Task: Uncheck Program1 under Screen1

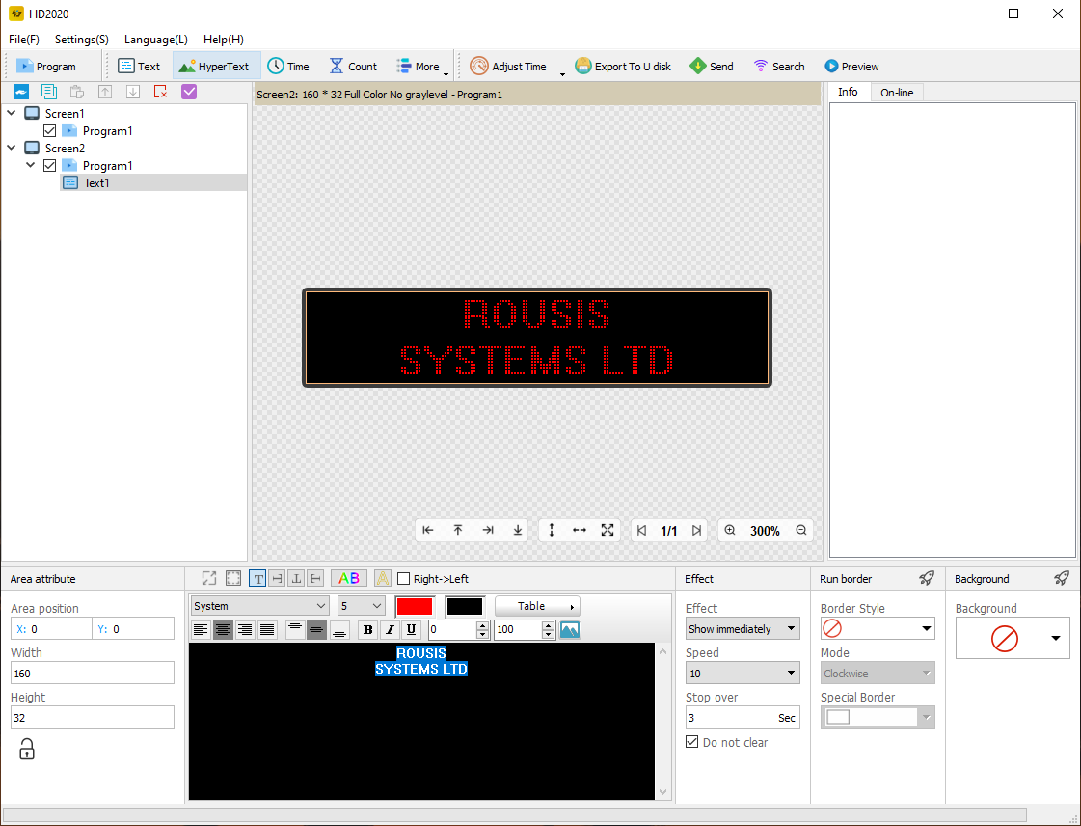Action: (x=49, y=130)
